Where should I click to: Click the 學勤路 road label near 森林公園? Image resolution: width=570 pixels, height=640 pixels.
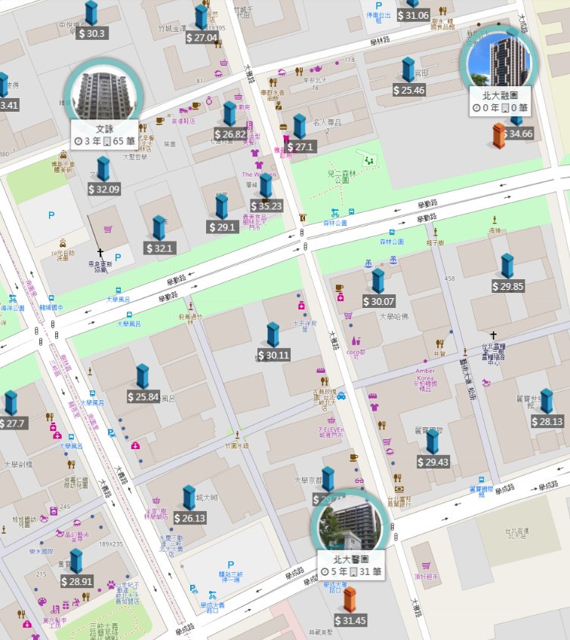(x=427, y=204)
